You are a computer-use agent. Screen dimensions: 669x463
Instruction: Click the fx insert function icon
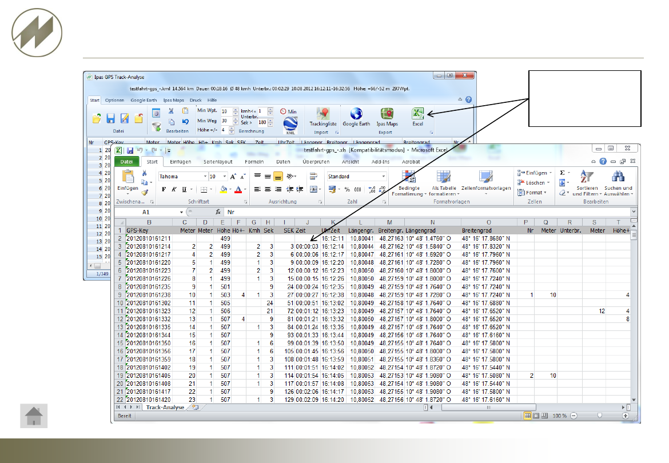point(218,212)
